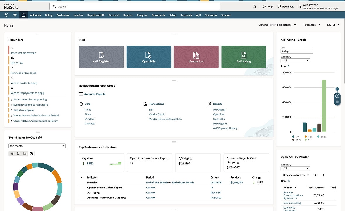Viewport: 345px width, 211px height.
Task: Click the floating info (i) icon
Action: pyautogui.click(x=337, y=96)
